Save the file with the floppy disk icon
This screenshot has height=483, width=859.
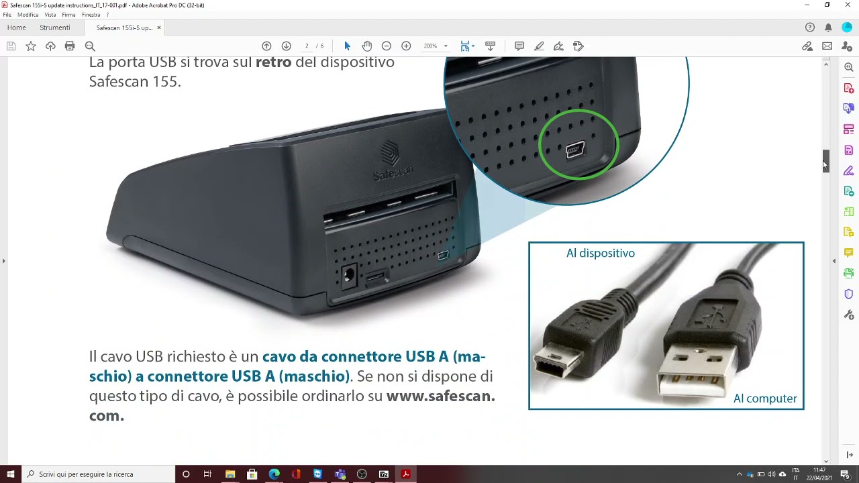(x=11, y=46)
